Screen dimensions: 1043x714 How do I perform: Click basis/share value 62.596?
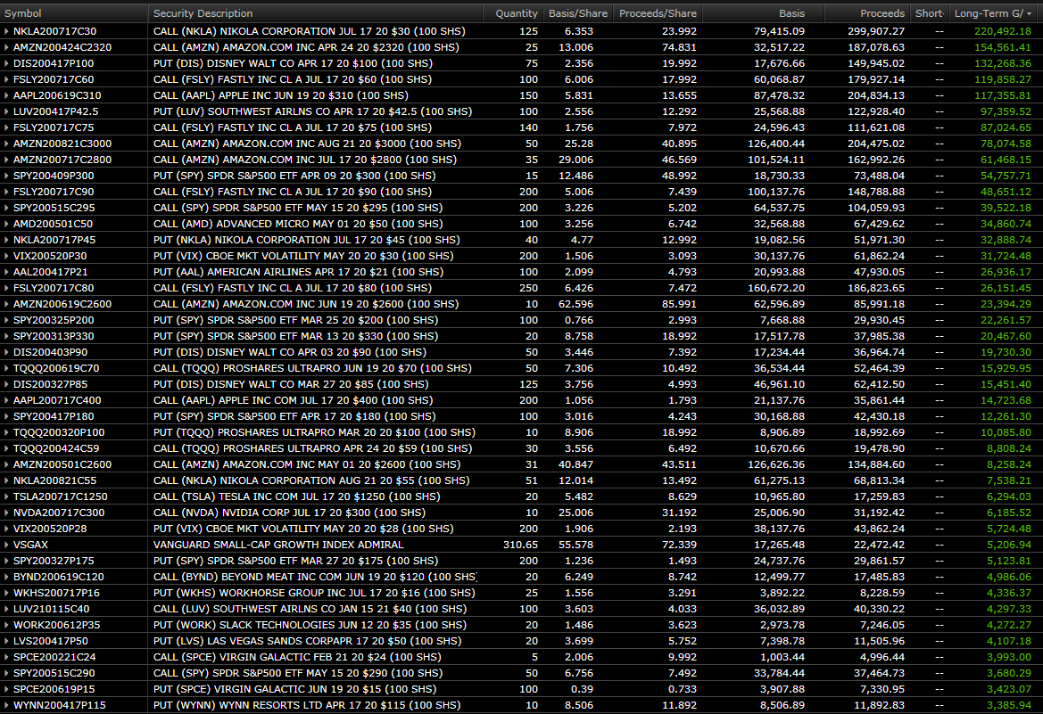click(x=576, y=304)
